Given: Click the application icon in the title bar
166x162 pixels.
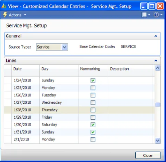Looking at the screenshot, I should click(x=4, y=6).
